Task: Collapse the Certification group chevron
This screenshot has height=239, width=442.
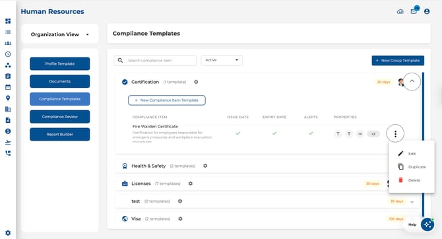Action: point(412,81)
